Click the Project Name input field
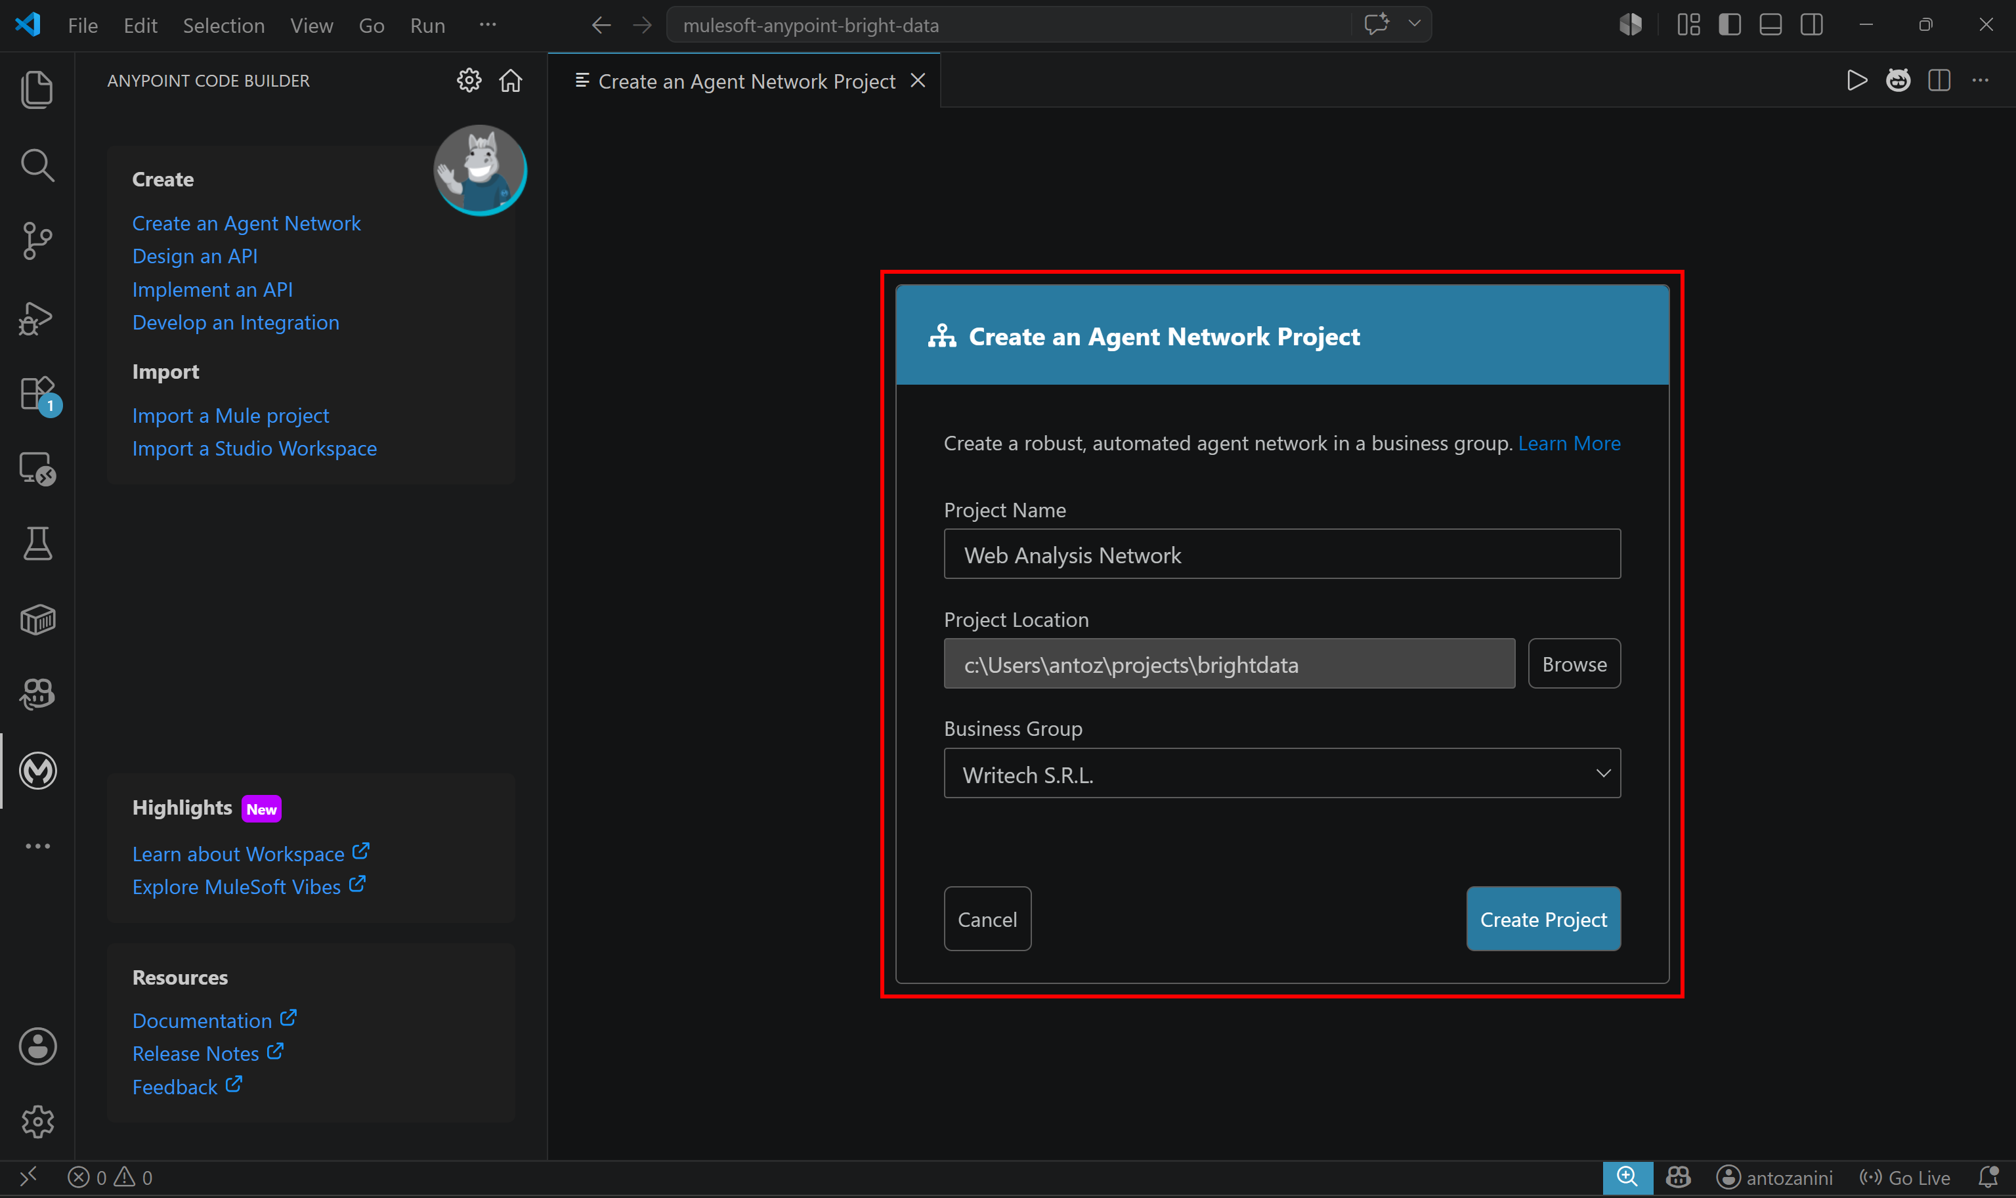 (1281, 554)
